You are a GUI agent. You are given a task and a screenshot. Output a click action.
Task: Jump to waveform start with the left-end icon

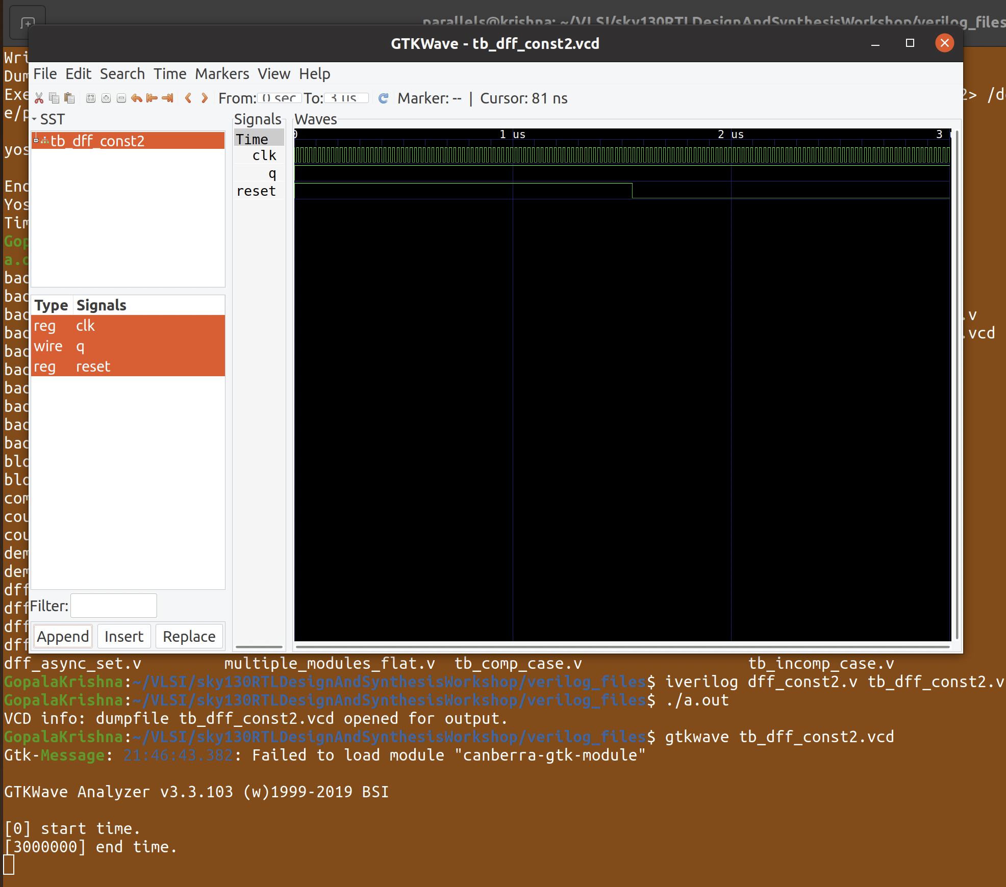(x=152, y=98)
